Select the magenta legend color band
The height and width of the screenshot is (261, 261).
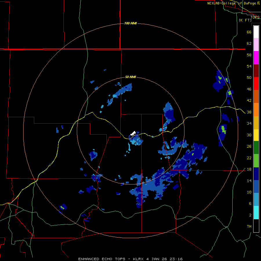click(x=256, y=58)
